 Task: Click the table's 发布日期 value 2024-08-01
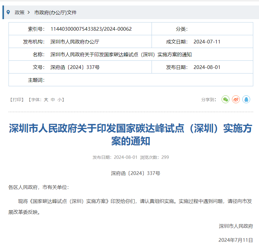[207, 67]
